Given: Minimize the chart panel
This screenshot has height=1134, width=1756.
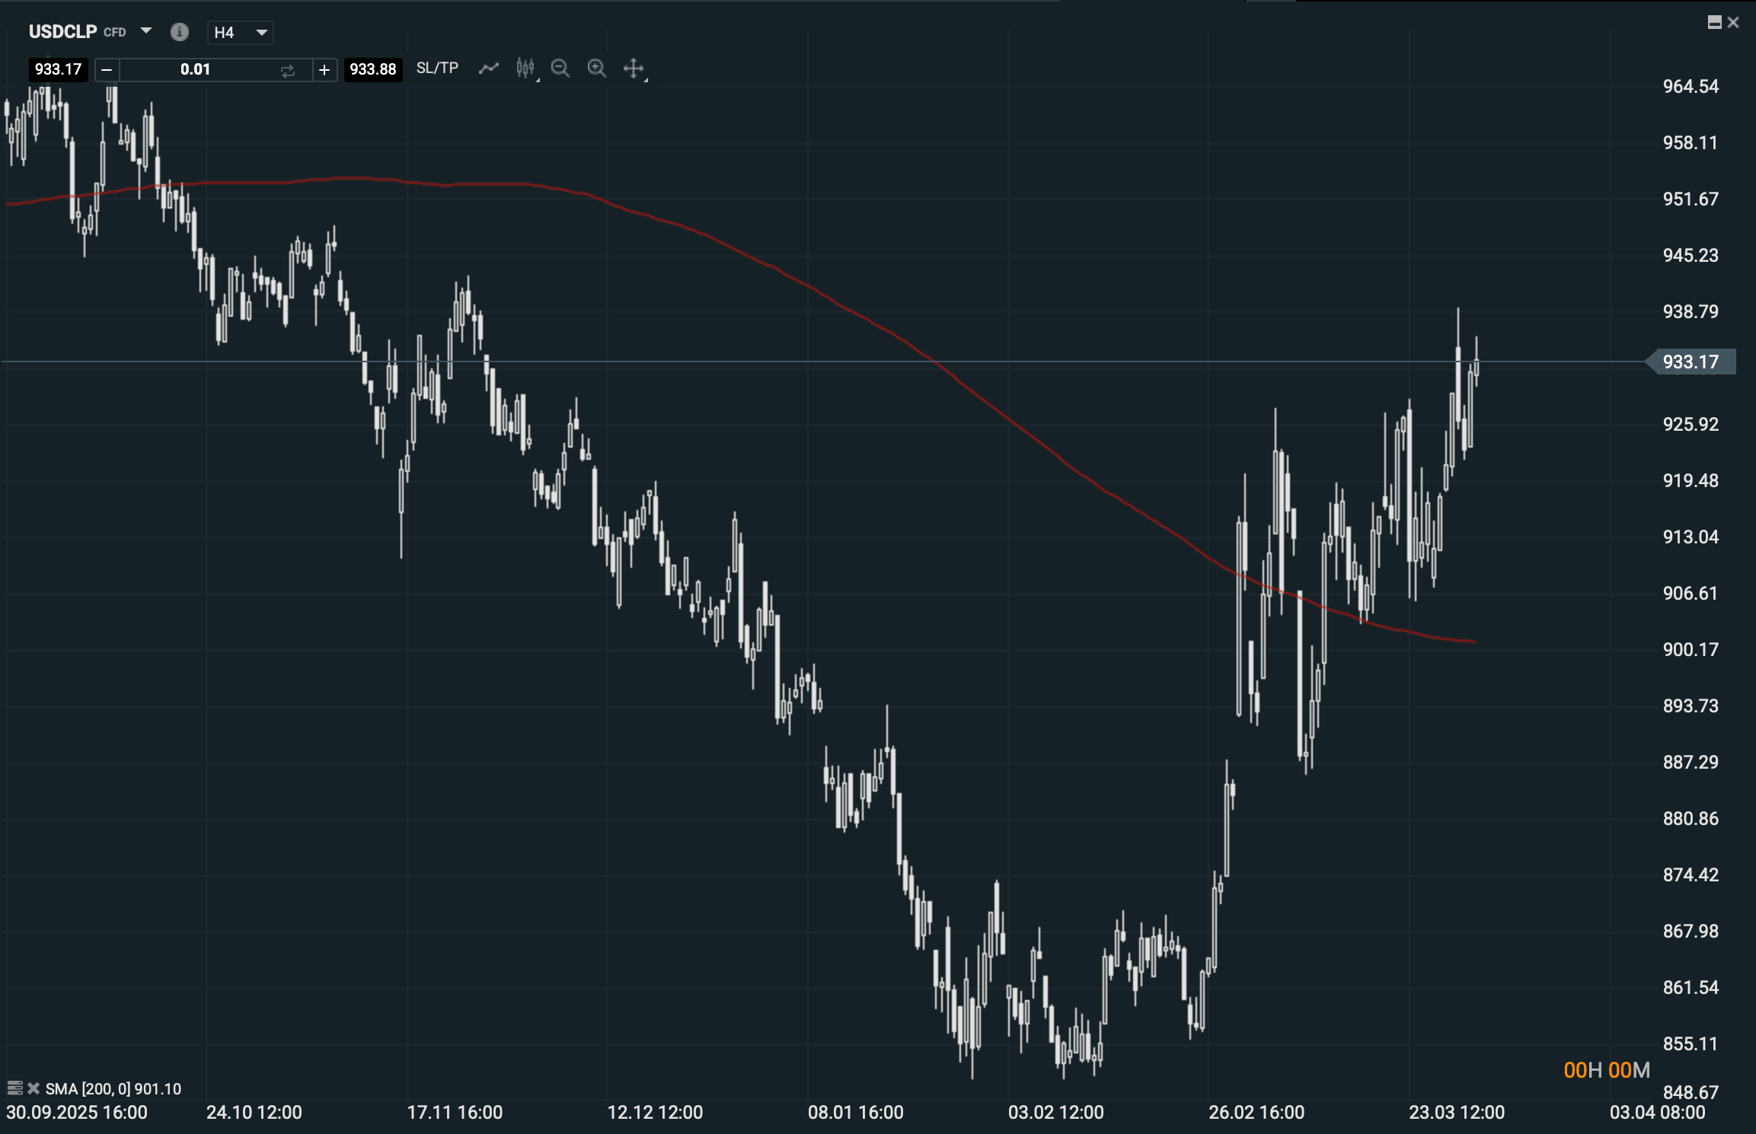Looking at the screenshot, I should 1715,22.
